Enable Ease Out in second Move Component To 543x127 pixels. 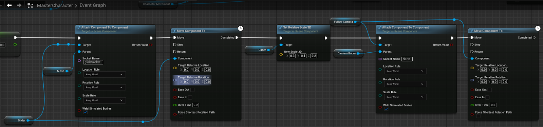pos(490,90)
